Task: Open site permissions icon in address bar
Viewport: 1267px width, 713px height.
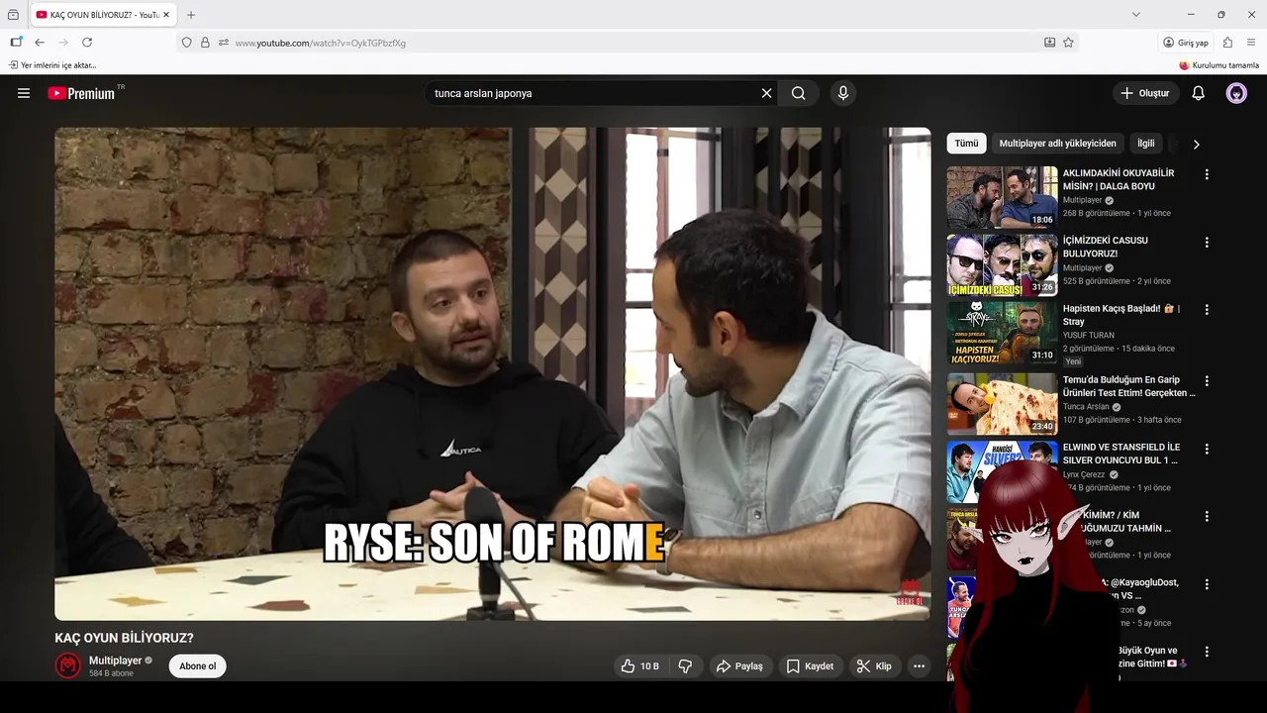Action: 224,43
